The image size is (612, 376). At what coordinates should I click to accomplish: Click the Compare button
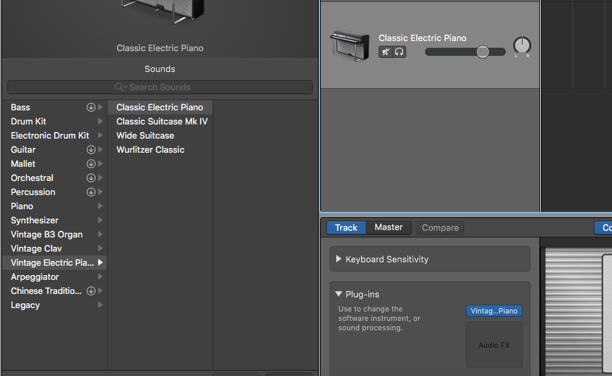441,227
